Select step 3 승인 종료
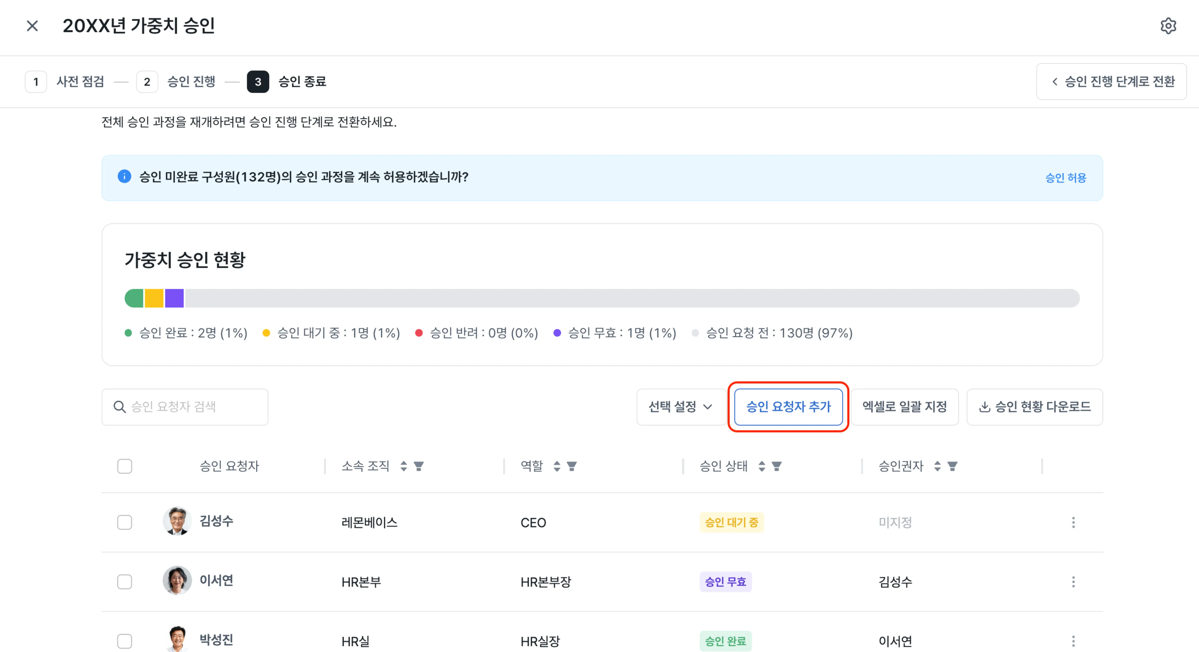 [x=287, y=82]
